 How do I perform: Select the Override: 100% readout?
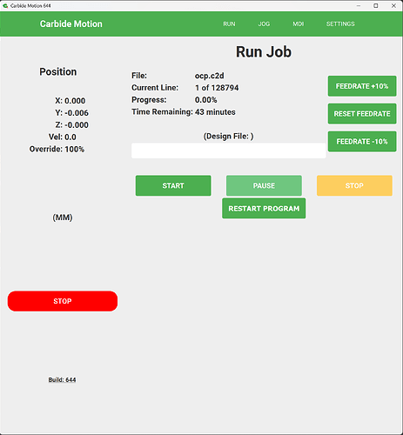point(57,150)
